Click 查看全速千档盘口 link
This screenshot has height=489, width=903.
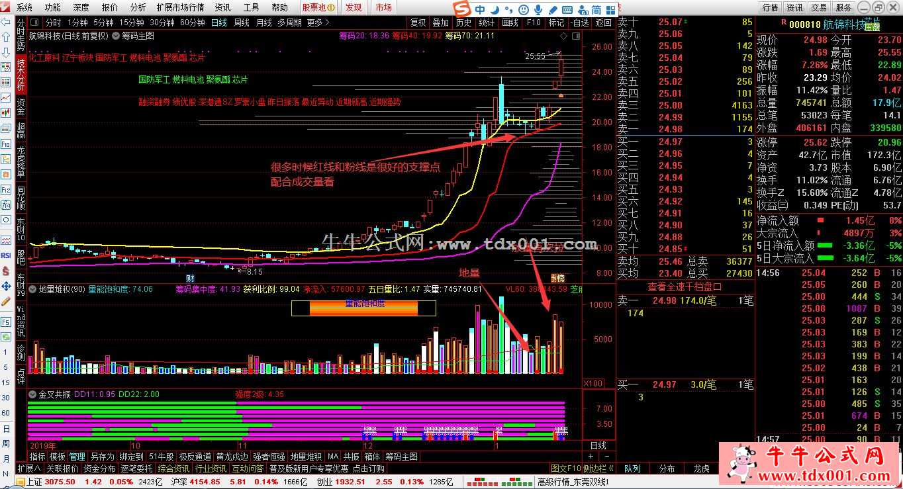coord(685,287)
